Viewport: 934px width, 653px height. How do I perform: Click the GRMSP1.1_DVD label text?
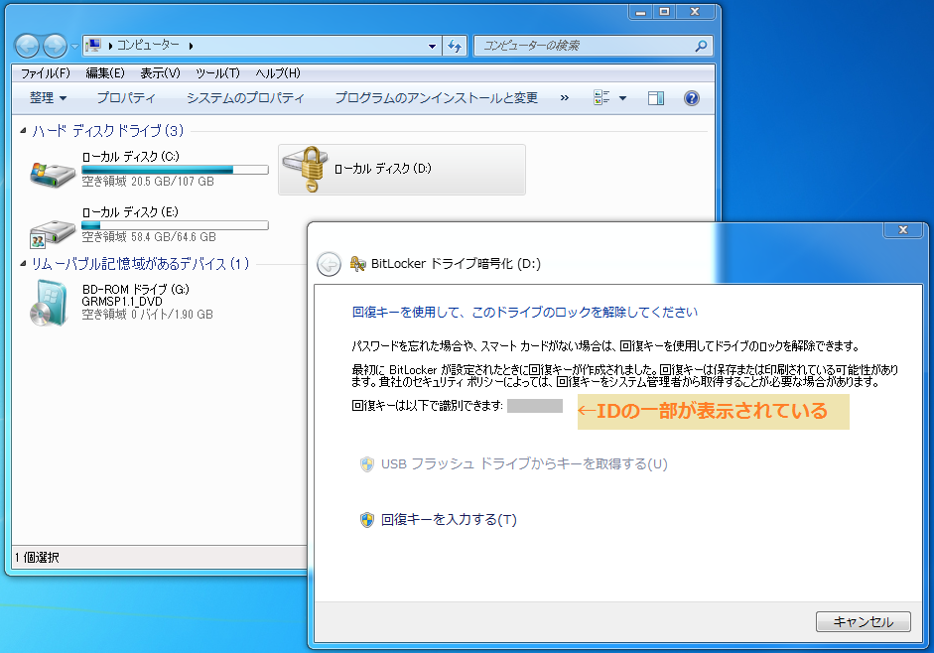coord(122,302)
